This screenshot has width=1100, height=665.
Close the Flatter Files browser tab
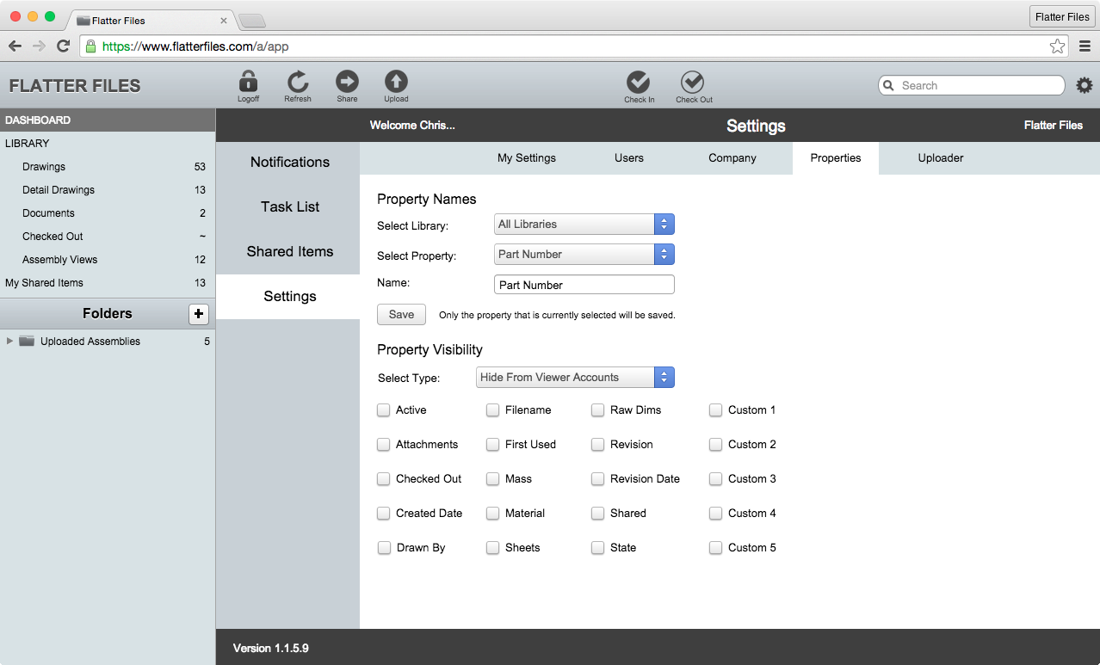224,20
